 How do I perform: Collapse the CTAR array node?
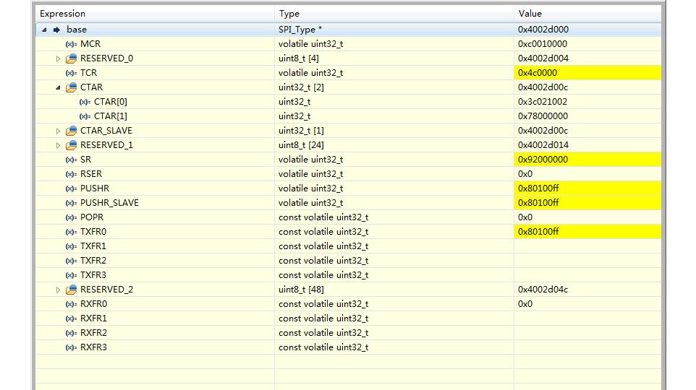tap(59, 87)
